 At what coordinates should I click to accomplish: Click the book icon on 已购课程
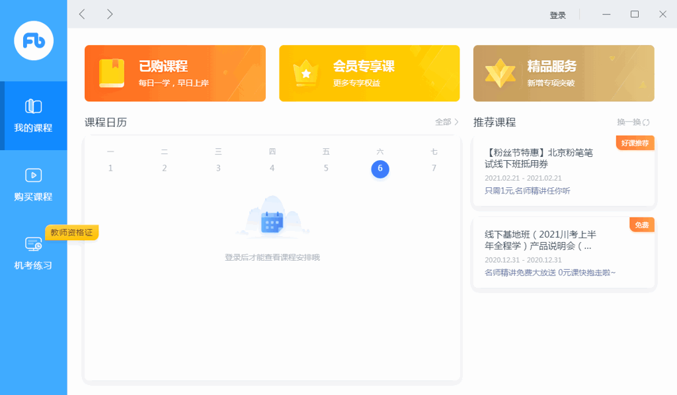112,73
